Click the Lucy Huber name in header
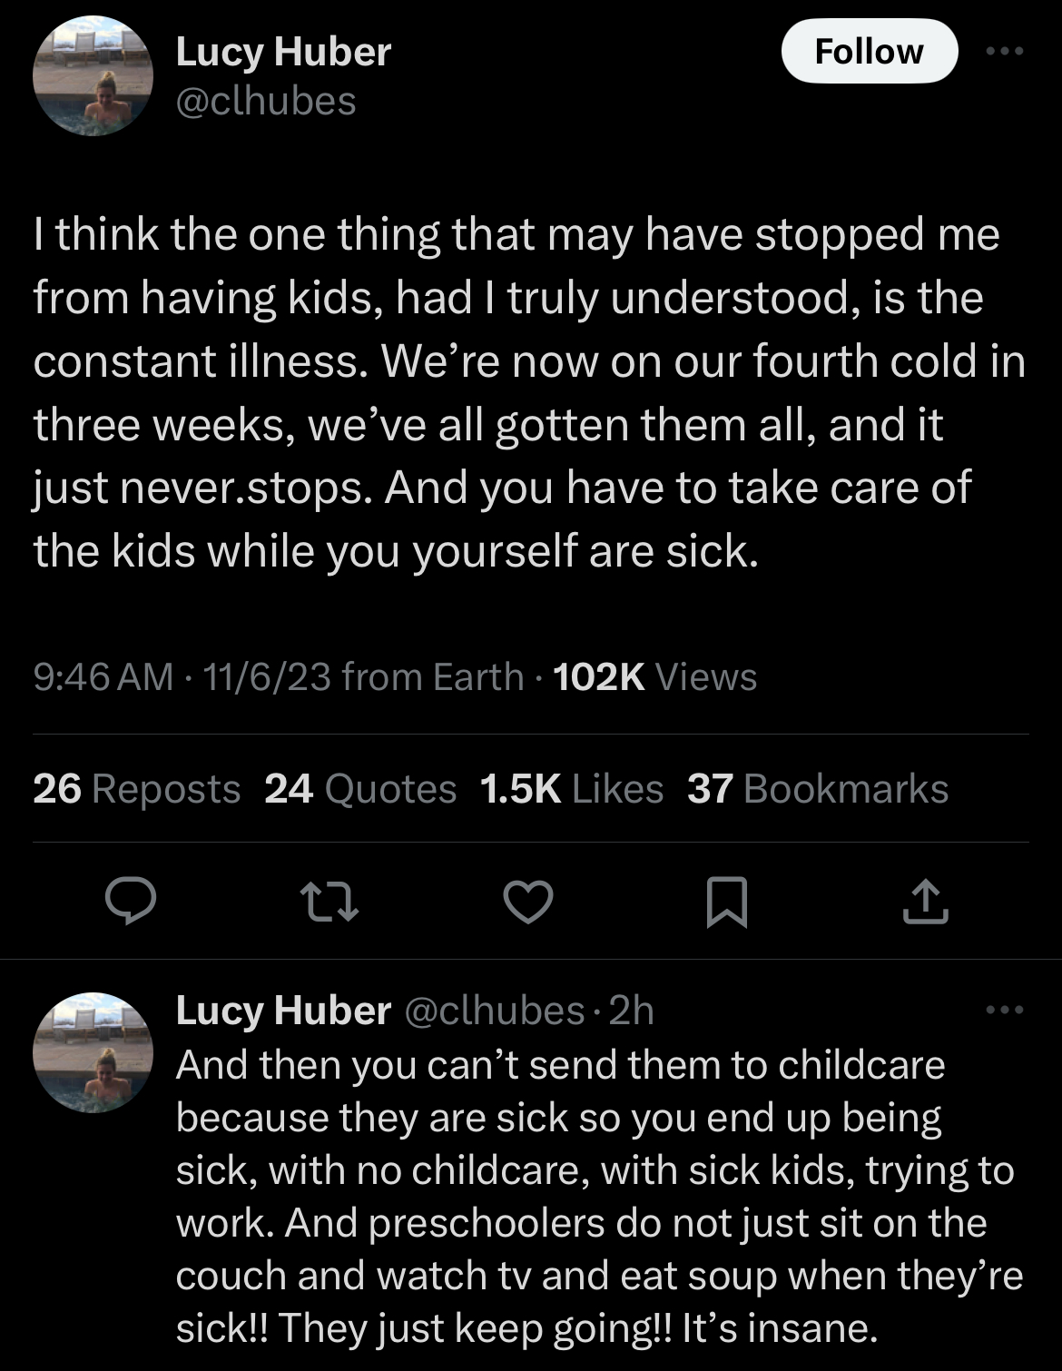This screenshot has height=1371, width=1062. pos(282,52)
